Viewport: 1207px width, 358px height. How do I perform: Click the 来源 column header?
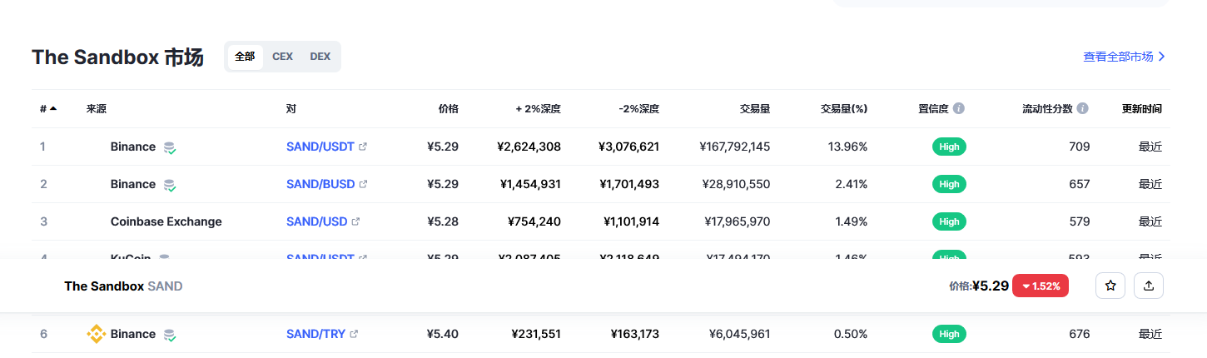coord(96,108)
